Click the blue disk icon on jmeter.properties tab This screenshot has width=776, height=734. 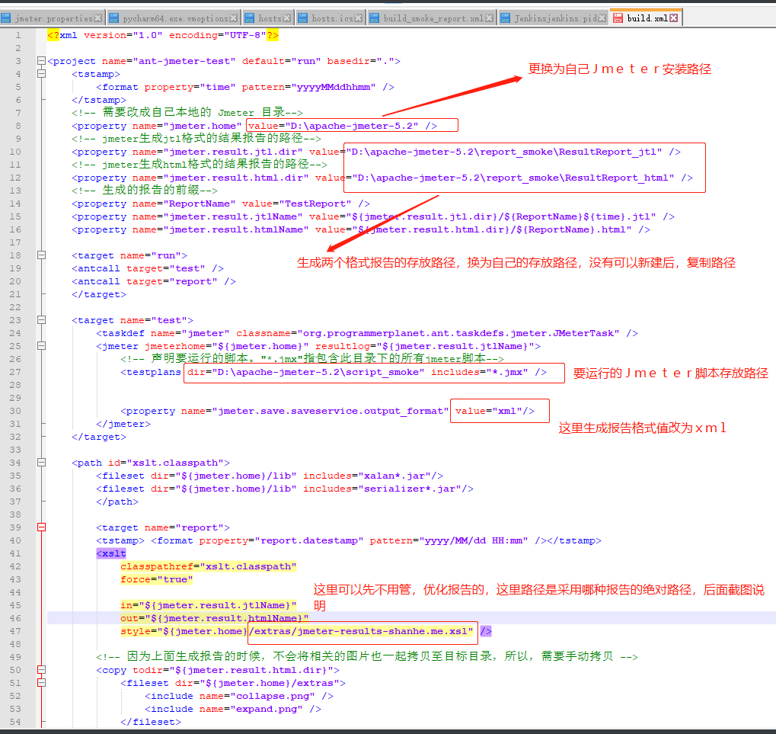point(6,18)
